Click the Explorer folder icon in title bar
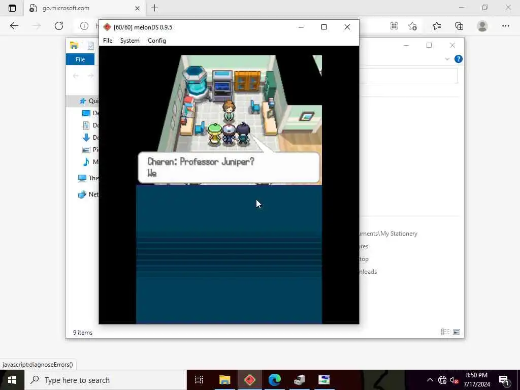Screen dimensions: 520x390 [x=74, y=45]
